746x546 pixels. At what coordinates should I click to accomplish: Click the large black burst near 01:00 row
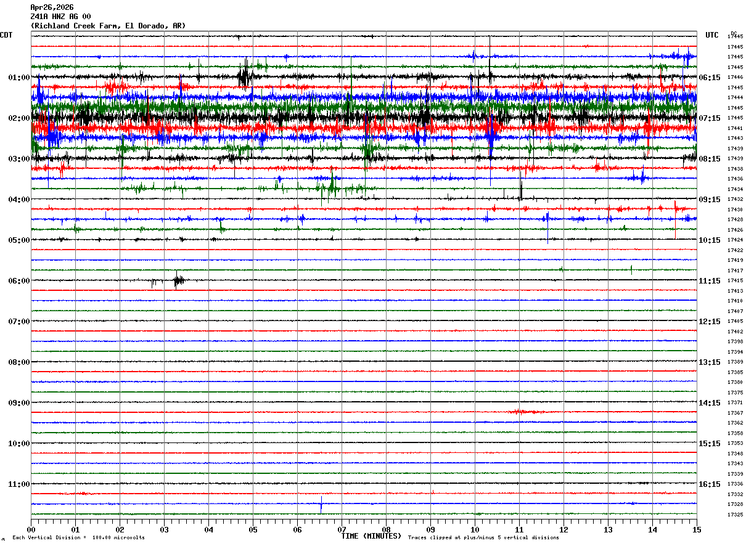pos(245,76)
